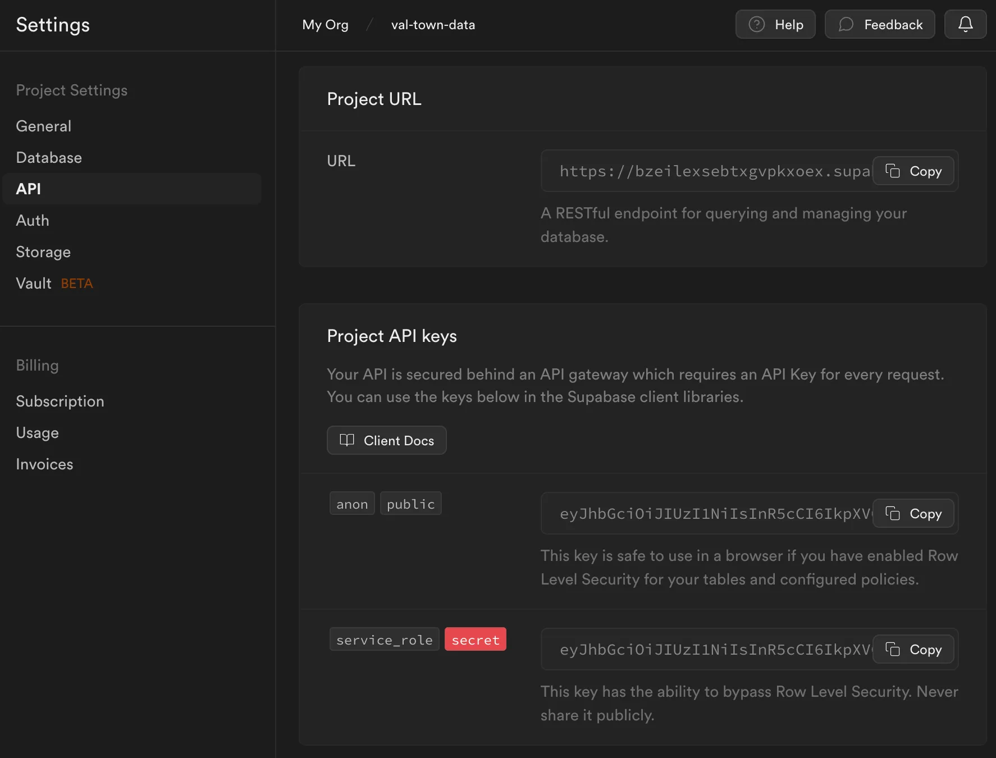The image size is (996, 758).
Task: Select API in sidebar
Action: pos(29,189)
